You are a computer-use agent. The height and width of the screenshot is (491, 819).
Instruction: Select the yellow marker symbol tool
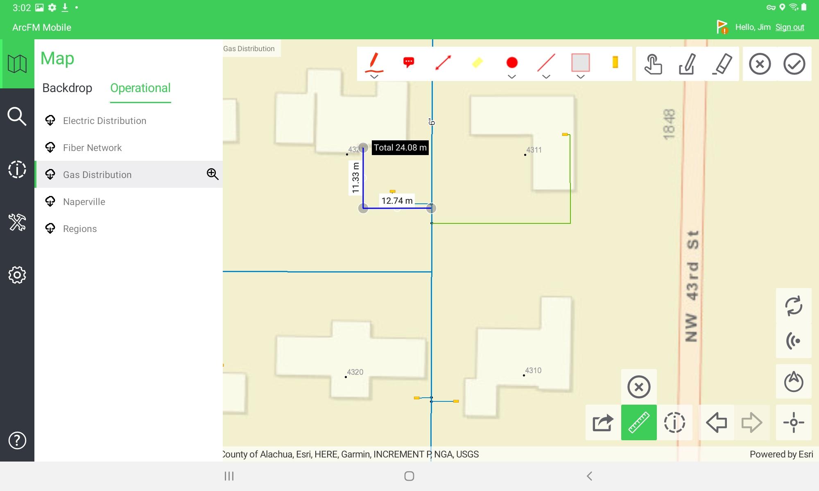click(615, 62)
